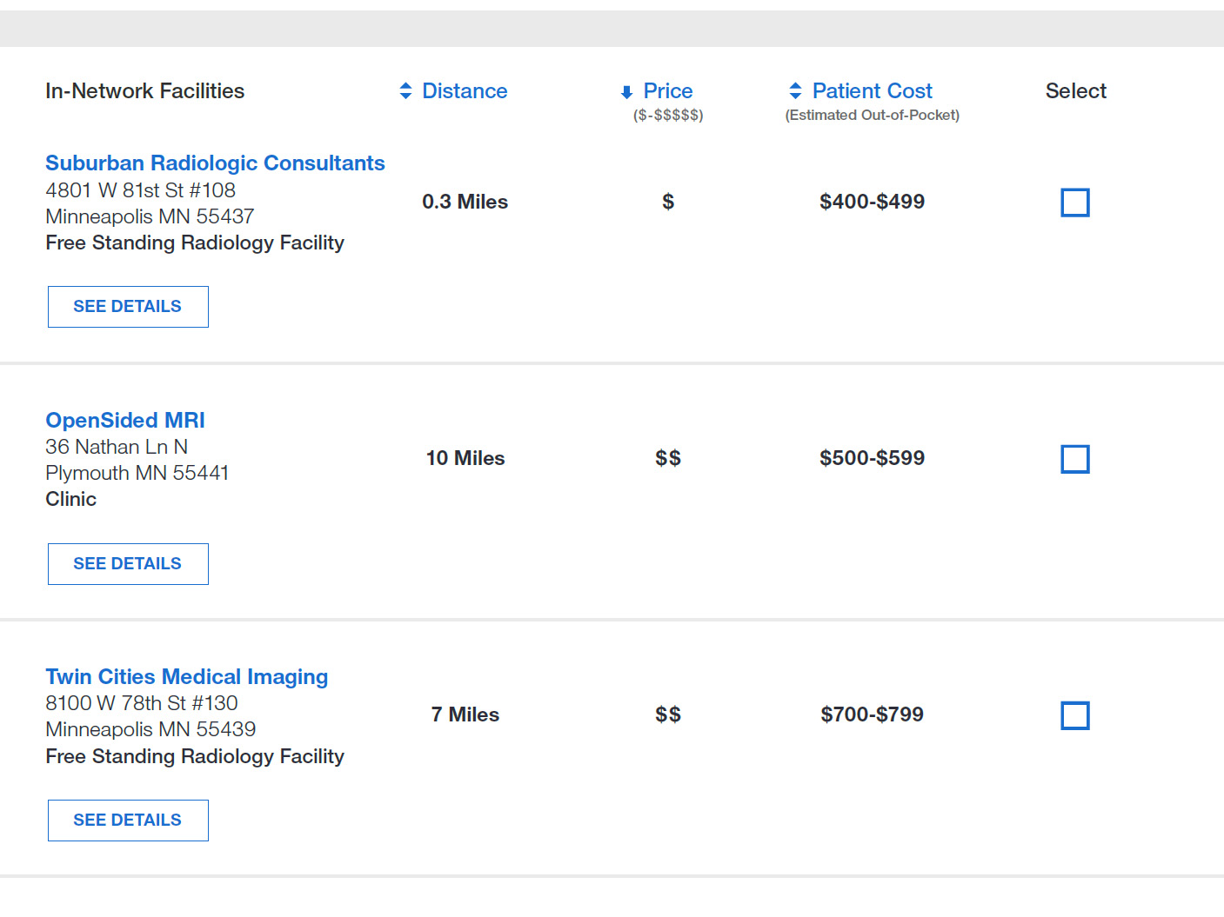The image size is (1224, 917).
Task: Sort facilities by Price column header
Action: (x=668, y=91)
